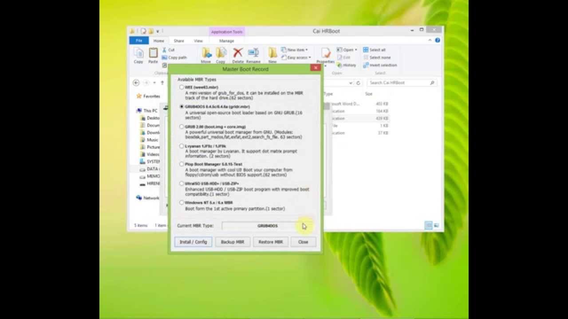
Task: Select the WEE (wee63.mbr) radio option
Action: click(x=181, y=87)
